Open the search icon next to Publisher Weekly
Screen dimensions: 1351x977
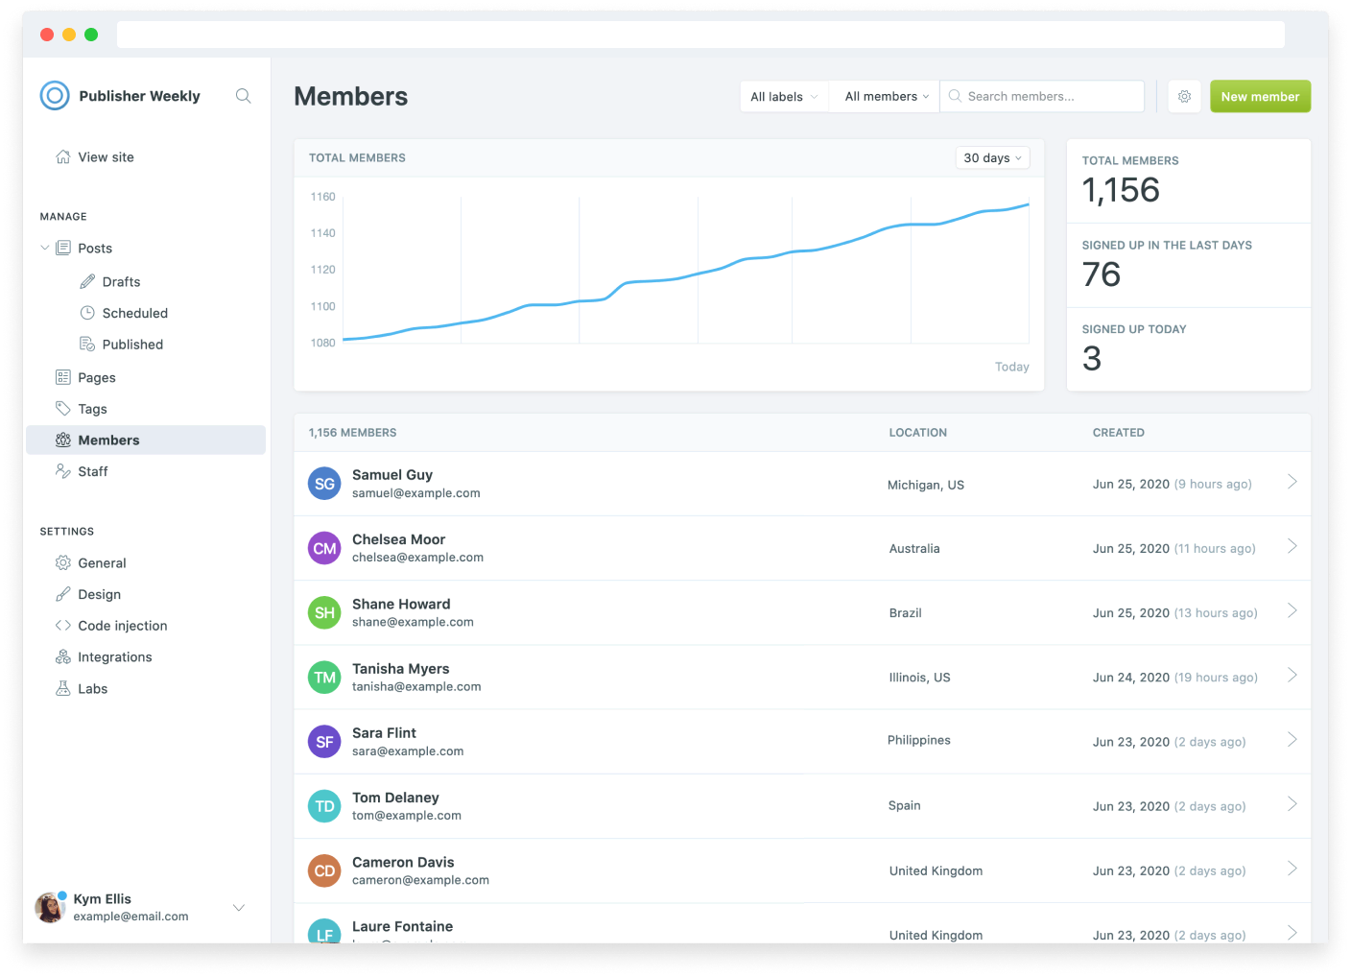243,96
